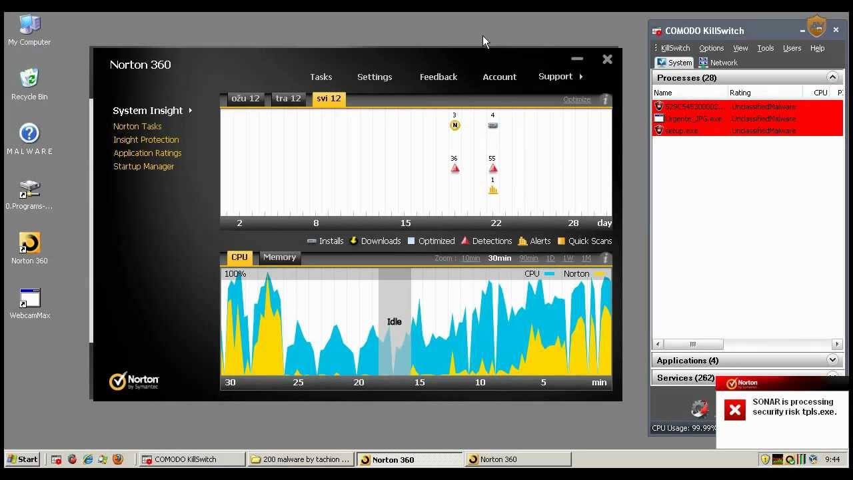Open the Tasks menu in Norton 360
The height and width of the screenshot is (480, 853).
point(321,77)
